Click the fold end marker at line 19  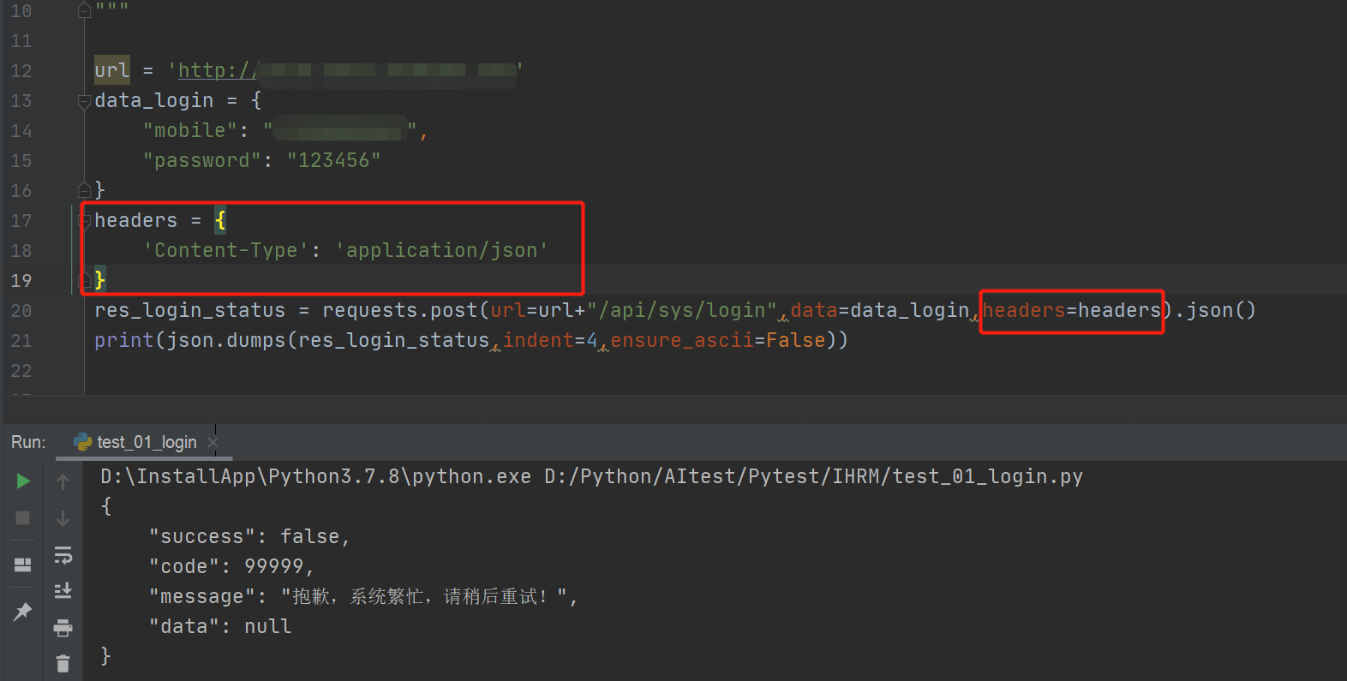85,280
